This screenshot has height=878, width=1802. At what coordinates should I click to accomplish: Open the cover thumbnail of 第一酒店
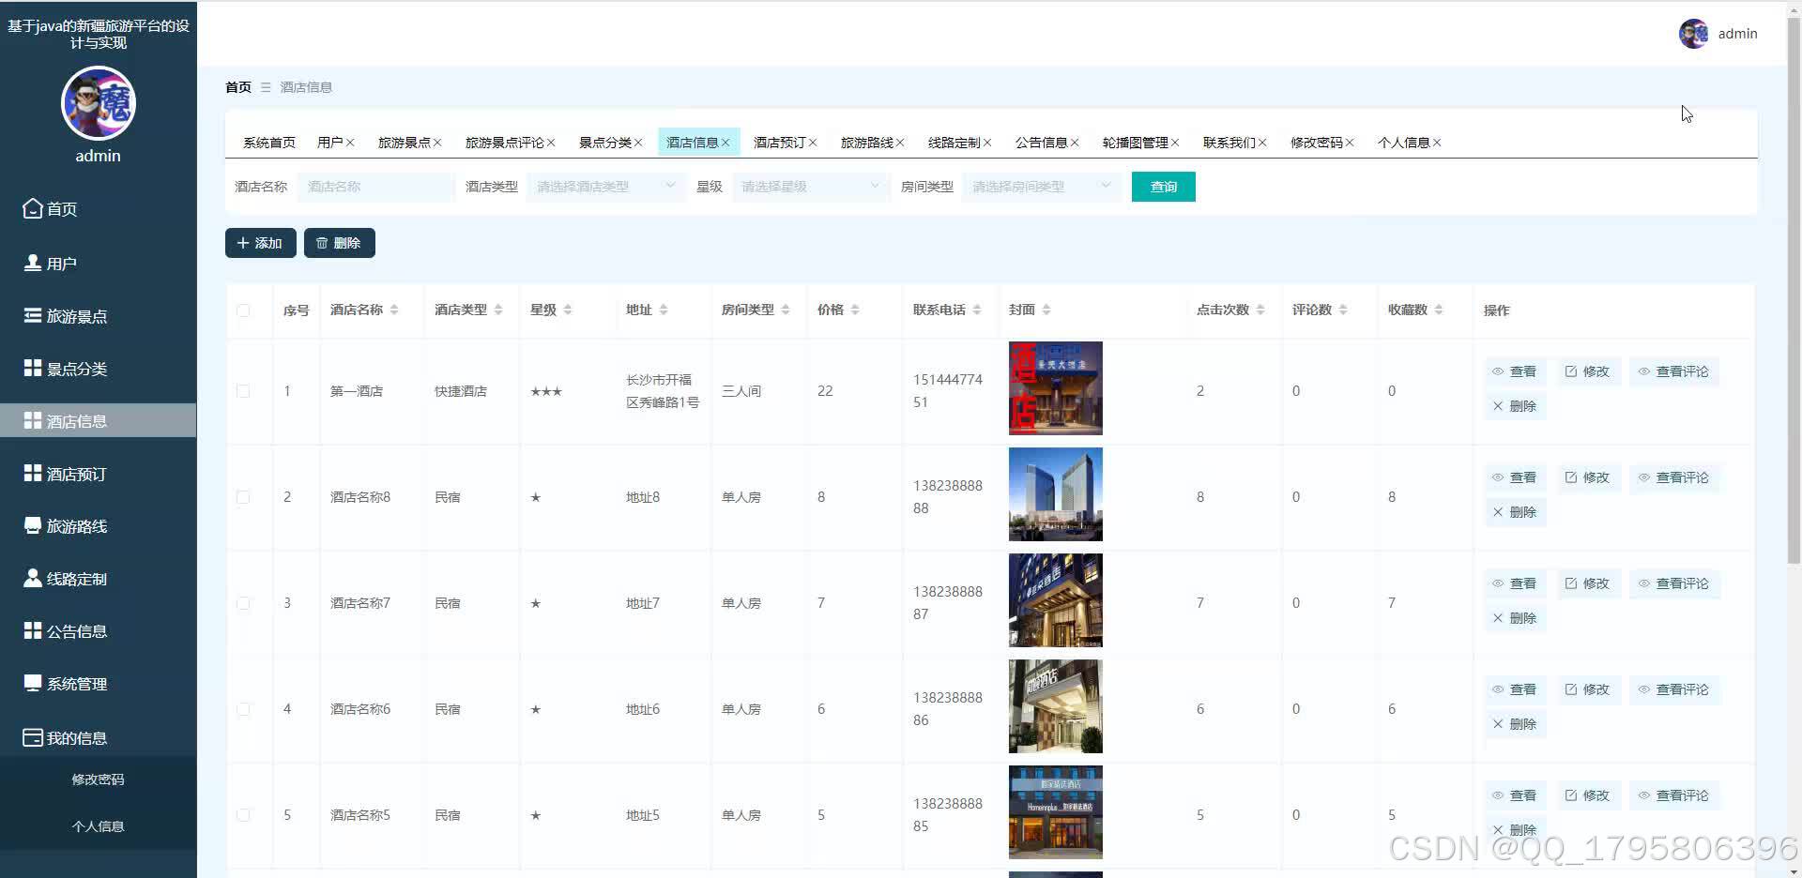[1056, 388]
